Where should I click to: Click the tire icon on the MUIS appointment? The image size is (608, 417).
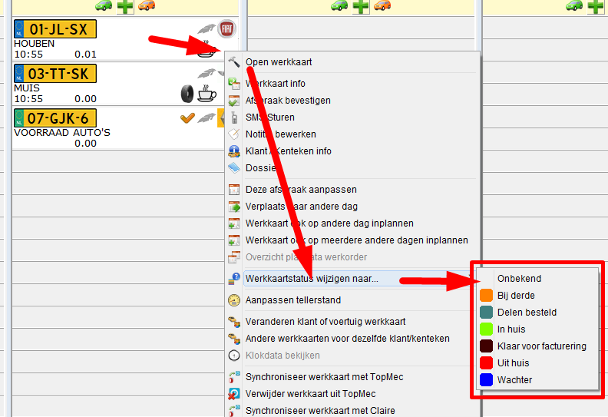point(187,94)
